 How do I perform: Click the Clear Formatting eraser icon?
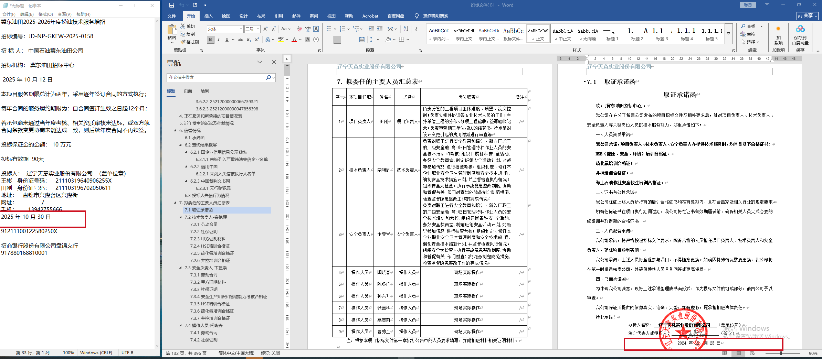[299, 29]
